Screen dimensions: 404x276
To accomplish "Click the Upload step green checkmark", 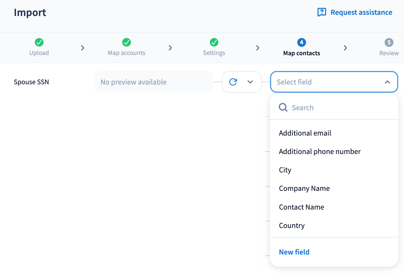I will (39, 42).
